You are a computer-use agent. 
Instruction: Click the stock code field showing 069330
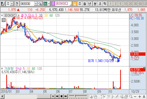[x=27, y=4]
